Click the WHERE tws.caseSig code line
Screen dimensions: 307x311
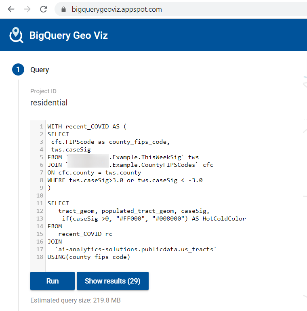(125, 180)
